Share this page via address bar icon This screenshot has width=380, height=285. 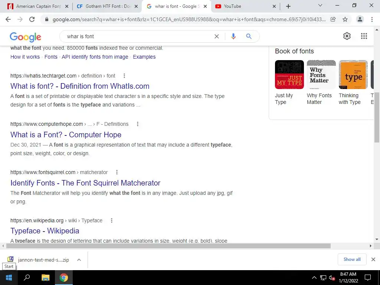333,19
